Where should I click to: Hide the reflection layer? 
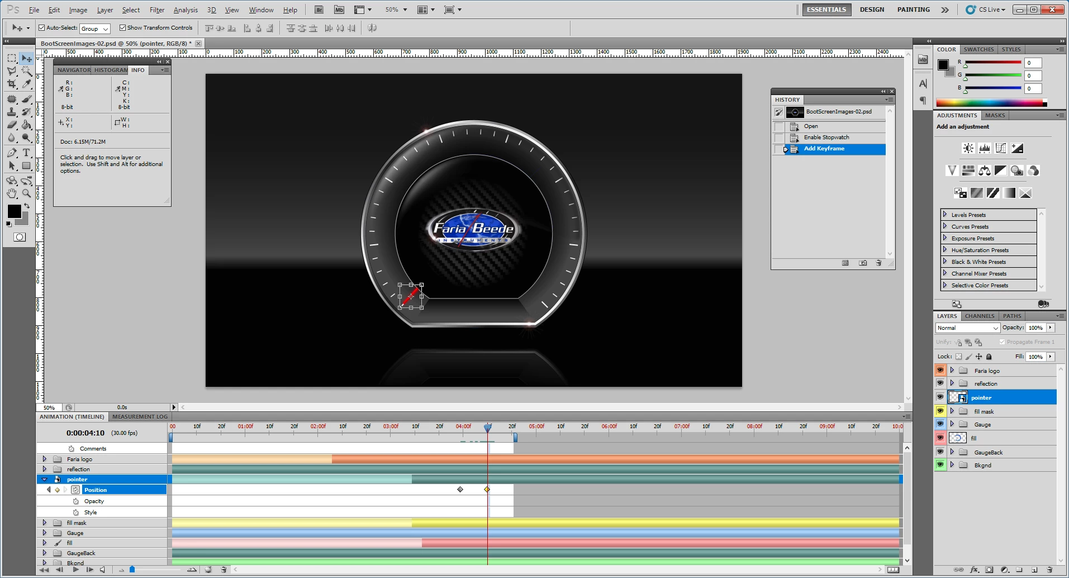[x=940, y=383]
